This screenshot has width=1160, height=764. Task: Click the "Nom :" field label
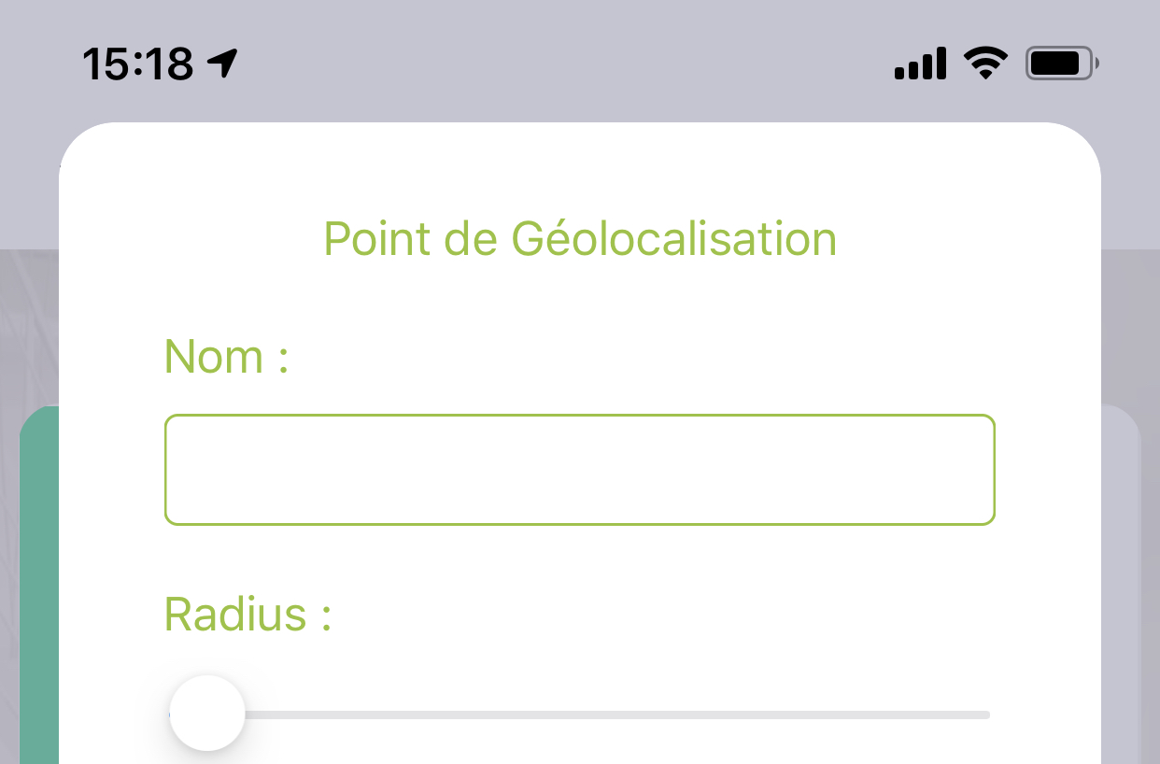point(227,357)
